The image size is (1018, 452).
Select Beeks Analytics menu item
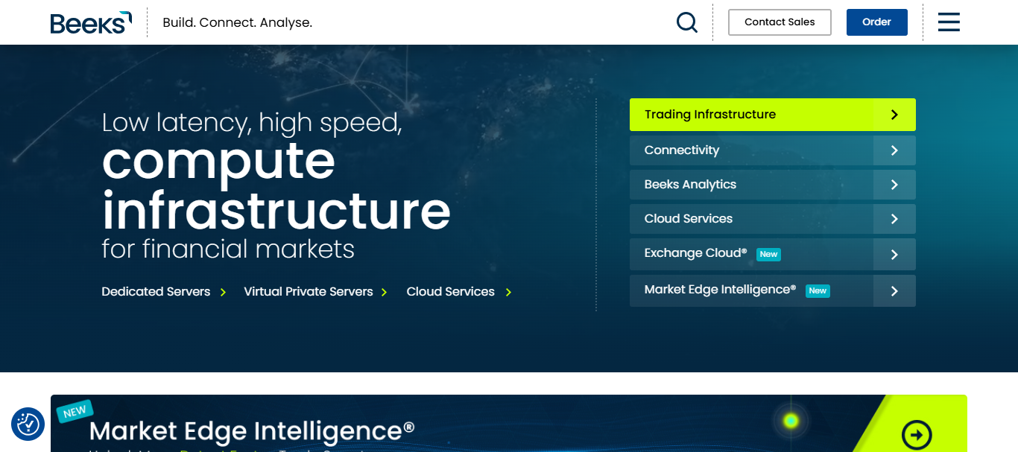tap(772, 185)
